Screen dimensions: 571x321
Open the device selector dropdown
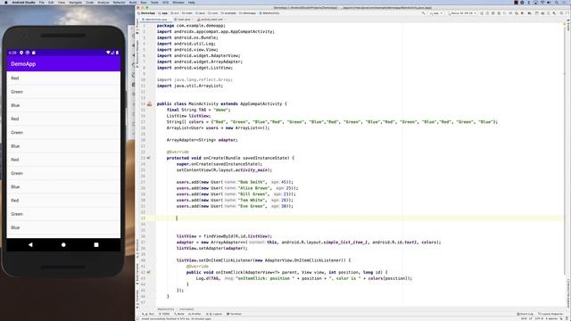tap(462, 13)
